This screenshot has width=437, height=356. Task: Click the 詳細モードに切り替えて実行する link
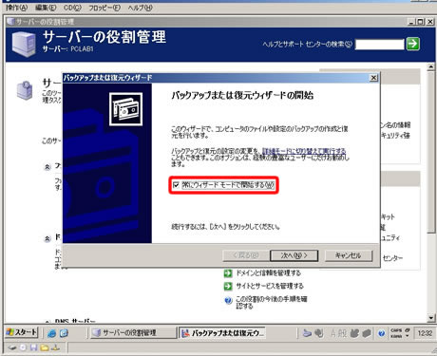pyautogui.click(x=304, y=151)
